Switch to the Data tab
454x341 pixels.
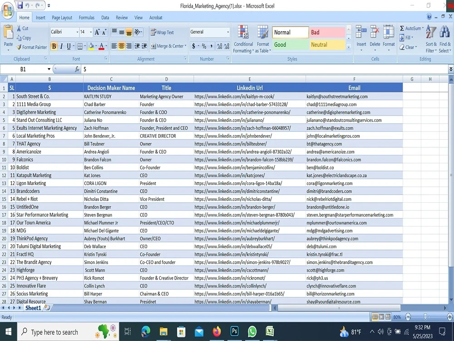[x=105, y=18]
